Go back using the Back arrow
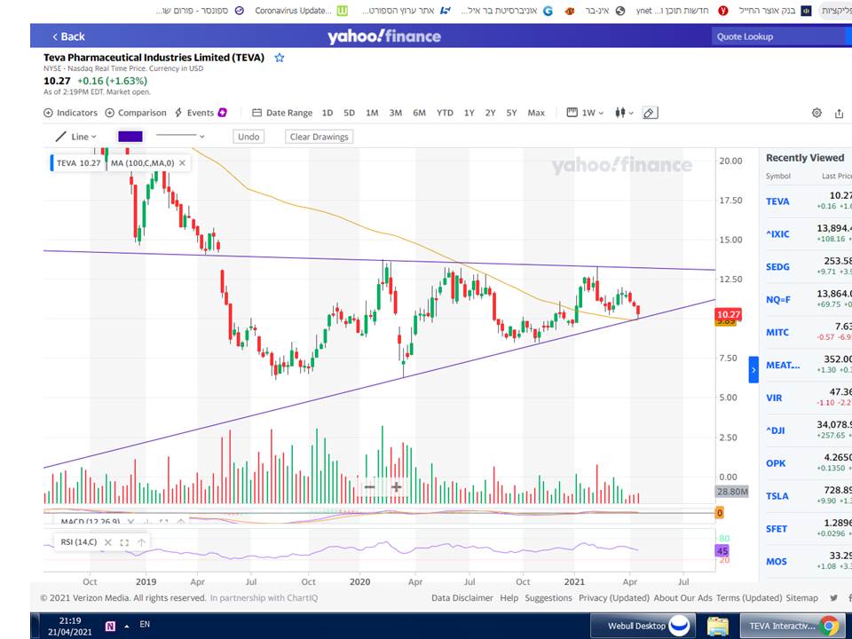852x639 pixels. point(68,36)
